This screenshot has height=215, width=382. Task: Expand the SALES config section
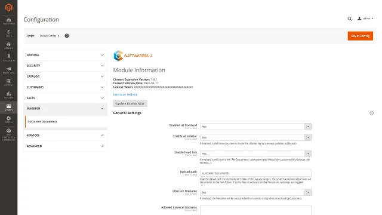point(65,98)
